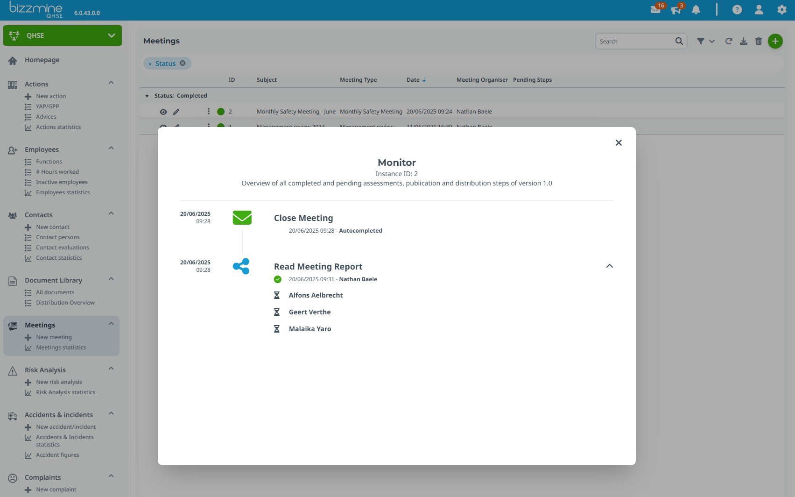Image resolution: width=795 pixels, height=497 pixels.
Task: Collapse the QHSE workspace selector
Action: click(111, 35)
